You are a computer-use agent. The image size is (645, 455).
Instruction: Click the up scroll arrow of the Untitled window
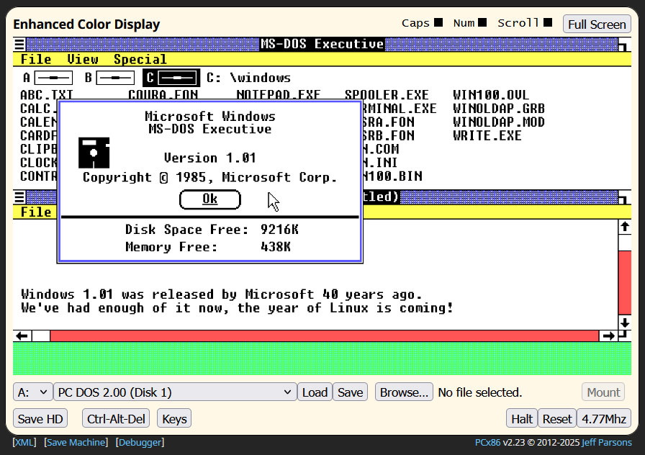[626, 226]
